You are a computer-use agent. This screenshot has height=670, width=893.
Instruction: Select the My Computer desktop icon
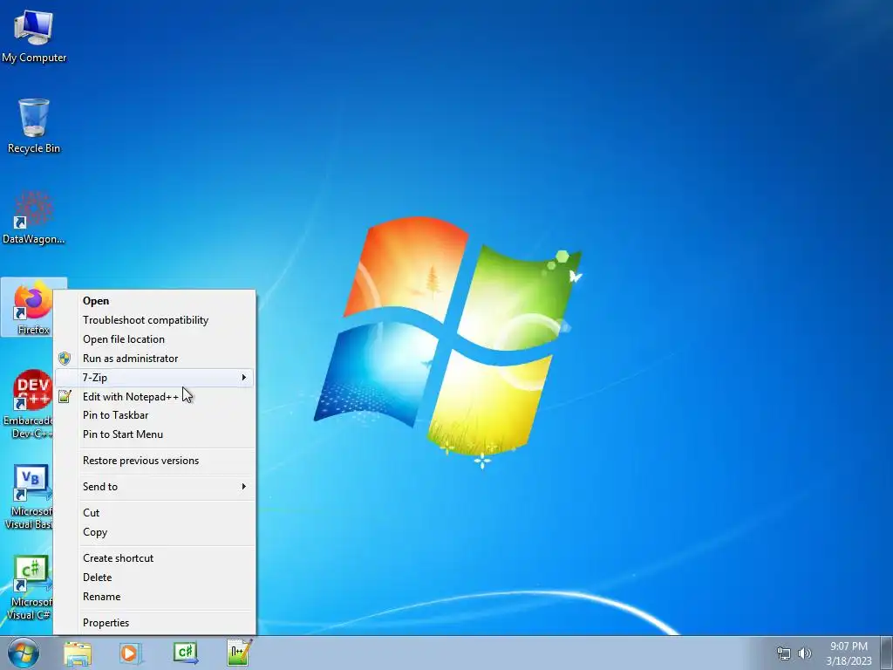34,37
